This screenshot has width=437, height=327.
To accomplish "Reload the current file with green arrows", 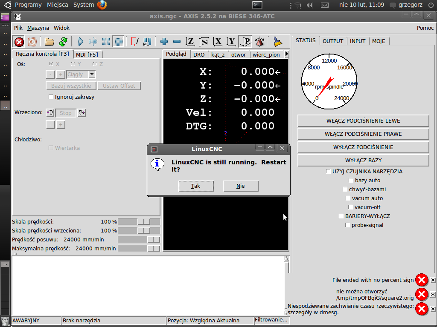I will 63,42.
